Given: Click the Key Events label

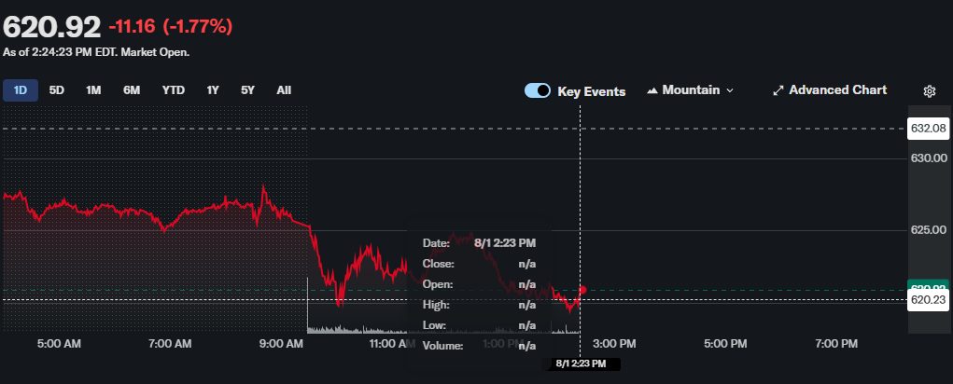Looking at the screenshot, I should point(592,91).
